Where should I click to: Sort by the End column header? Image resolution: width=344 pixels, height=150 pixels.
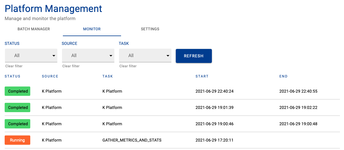[x=283, y=76]
